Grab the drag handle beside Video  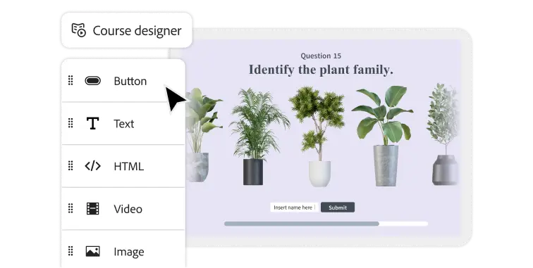tap(71, 208)
